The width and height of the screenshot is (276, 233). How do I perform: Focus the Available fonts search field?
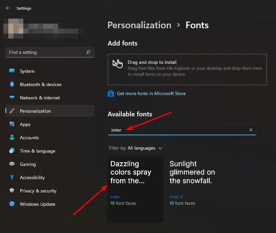182,130
